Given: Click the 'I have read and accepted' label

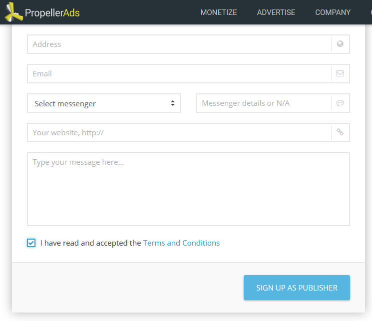Looking at the screenshot, I should pyautogui.click(x=90, y=243).
